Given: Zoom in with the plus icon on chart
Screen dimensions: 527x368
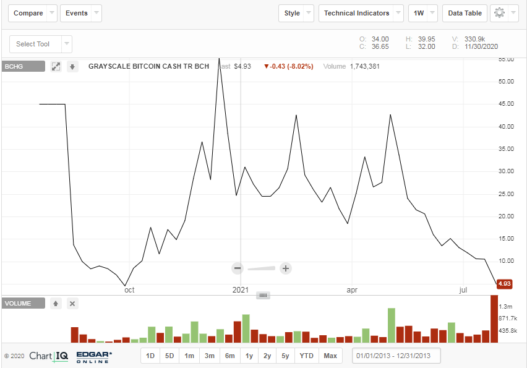Looking at the screenshot, I should 286,268.
